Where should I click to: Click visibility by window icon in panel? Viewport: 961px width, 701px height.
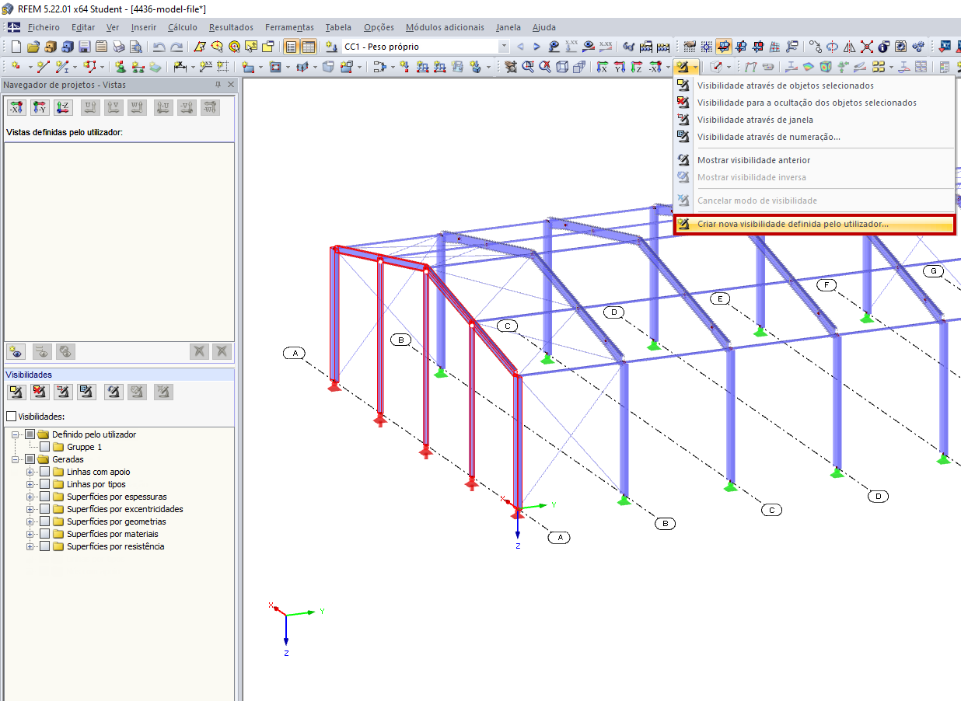click(63, 392)
